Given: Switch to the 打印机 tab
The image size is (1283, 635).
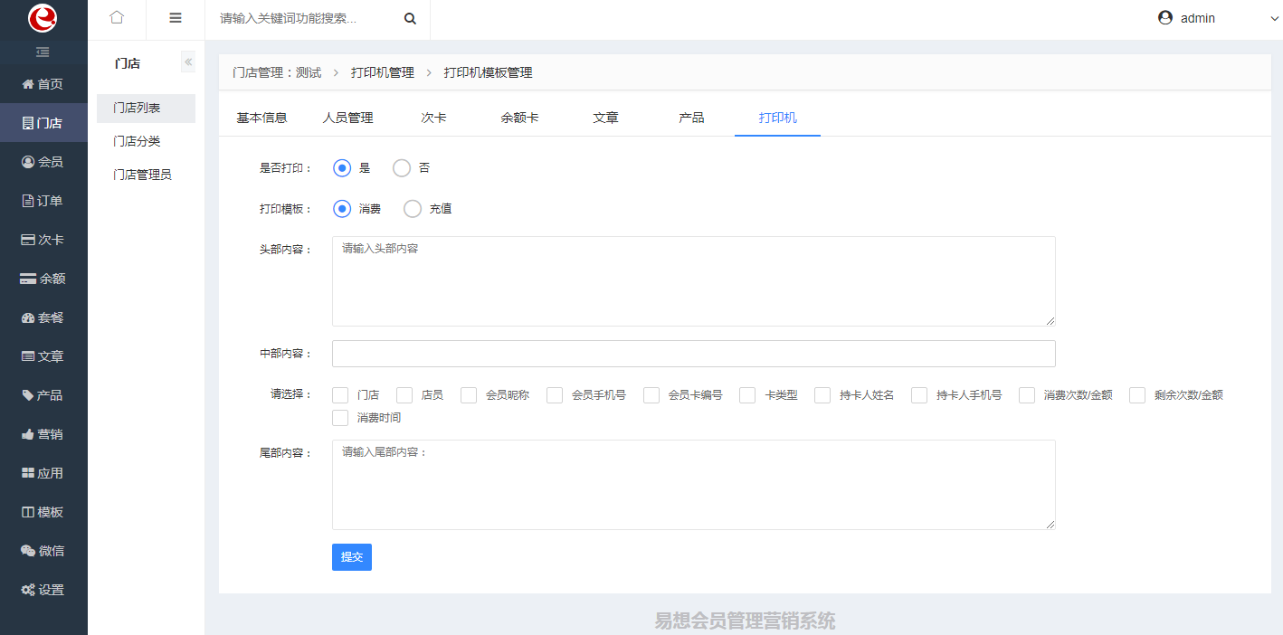Looking at the screenshot, I should [x=777, y=118].
